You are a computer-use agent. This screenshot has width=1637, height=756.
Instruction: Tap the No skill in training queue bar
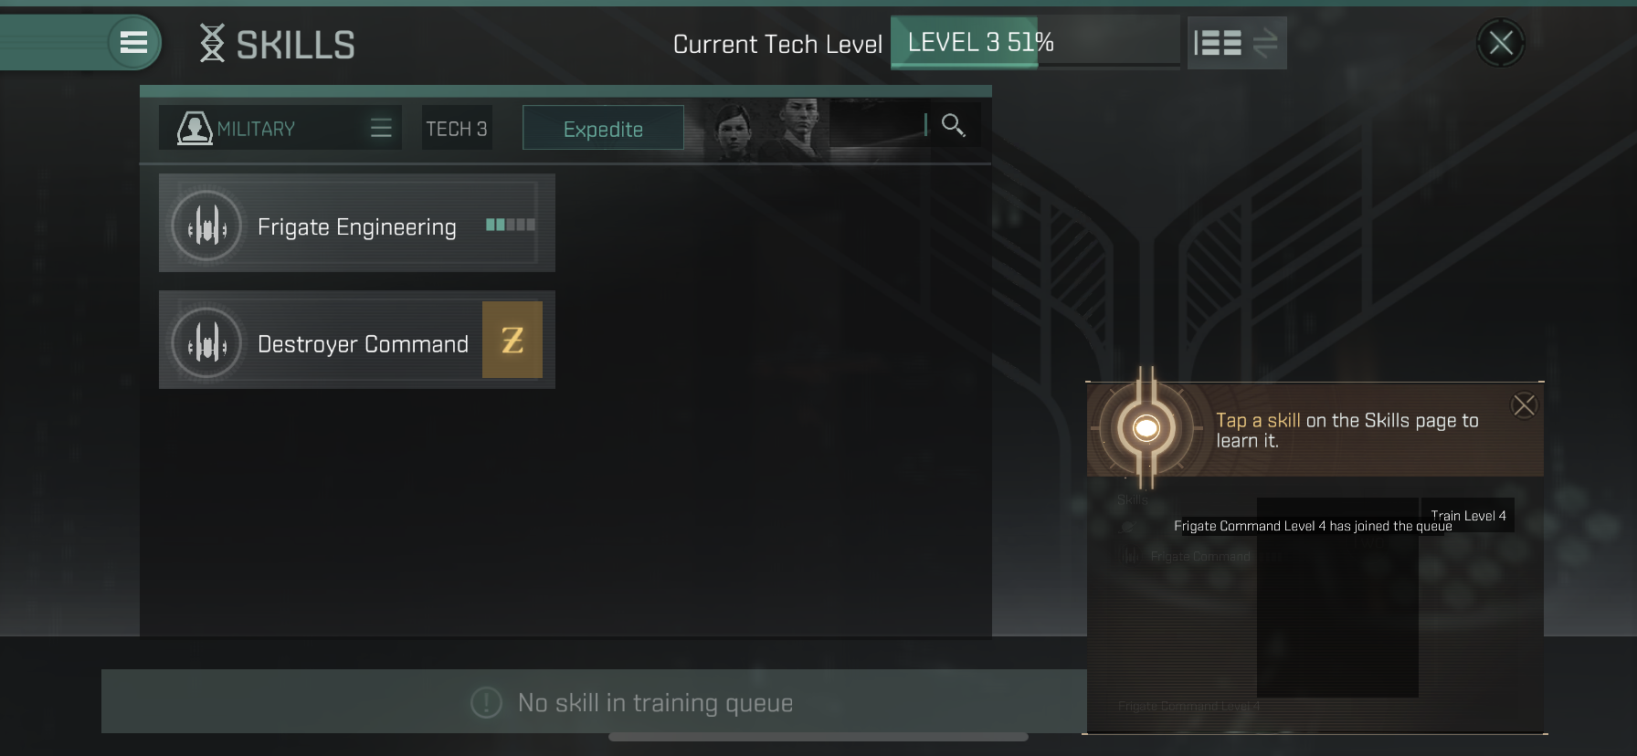pos(594,701)
